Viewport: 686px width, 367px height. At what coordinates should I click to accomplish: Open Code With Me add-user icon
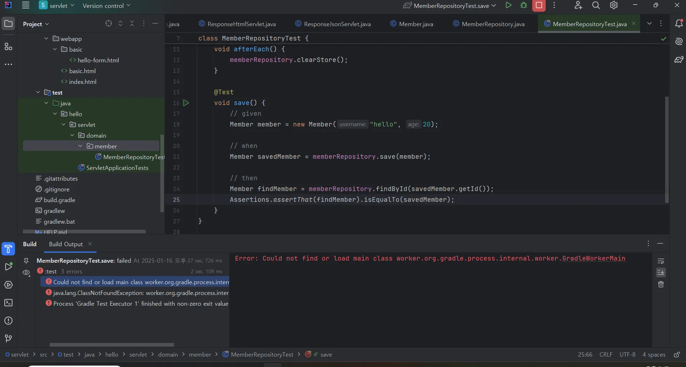coord(578,5)
